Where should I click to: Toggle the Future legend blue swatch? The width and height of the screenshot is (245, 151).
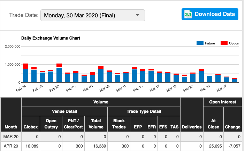[200, 43]
